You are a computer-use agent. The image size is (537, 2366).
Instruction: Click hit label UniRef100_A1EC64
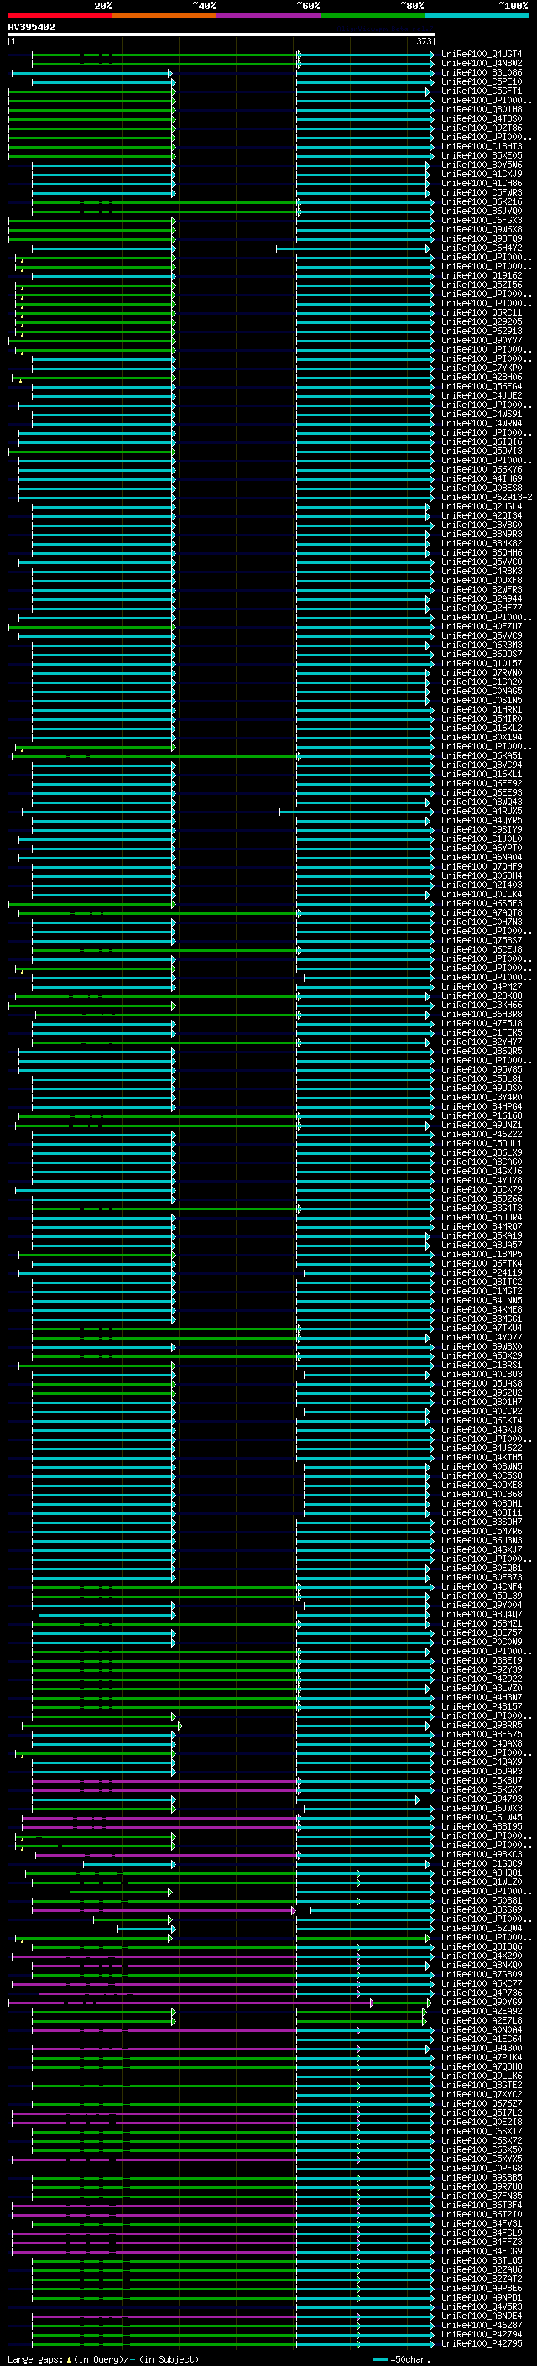coord(482,2039)
